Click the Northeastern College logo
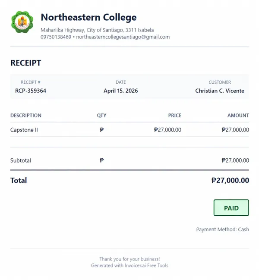The image size is (259, 280). click(x=22, y=22)
